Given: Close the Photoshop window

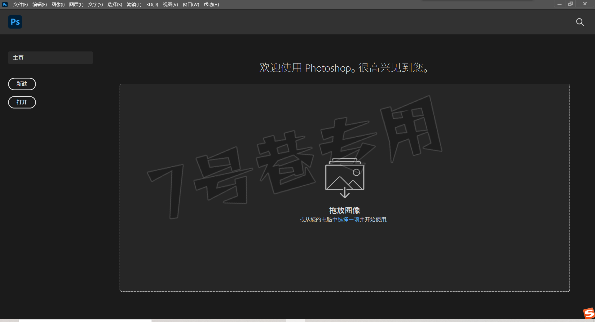Looking at the screenshot, I should point(585,4).
